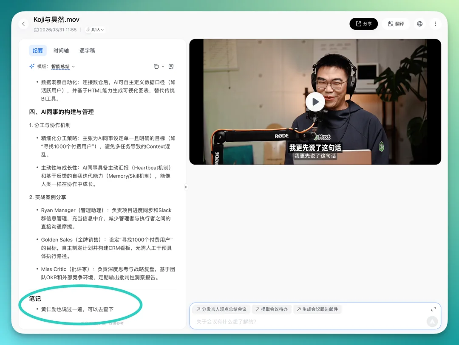Play the video with the center play button
Screen dimensions: 459x345
coord(315,102)
